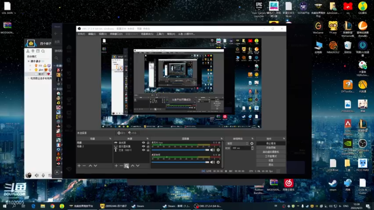Select 场景 2 in the Scenes list
374x210 pixels.
94,146
